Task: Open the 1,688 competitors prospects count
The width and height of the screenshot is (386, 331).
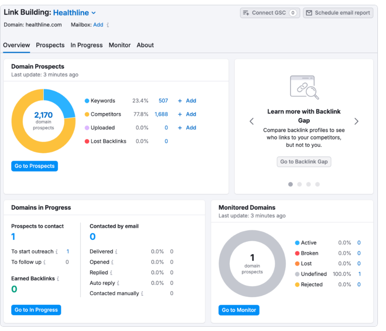Action: point(161,114)
